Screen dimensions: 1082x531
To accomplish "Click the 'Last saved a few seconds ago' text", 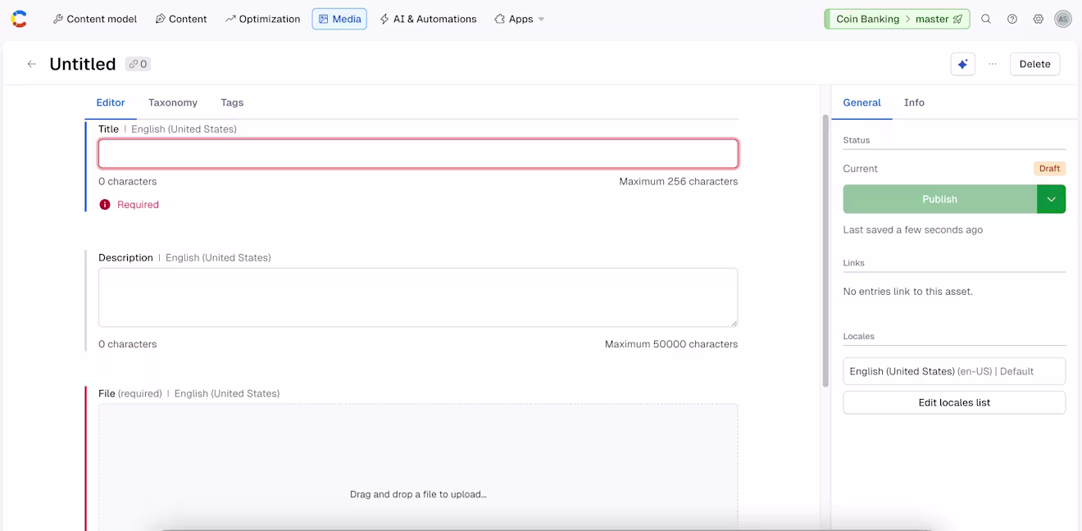I will coord(912,230).
